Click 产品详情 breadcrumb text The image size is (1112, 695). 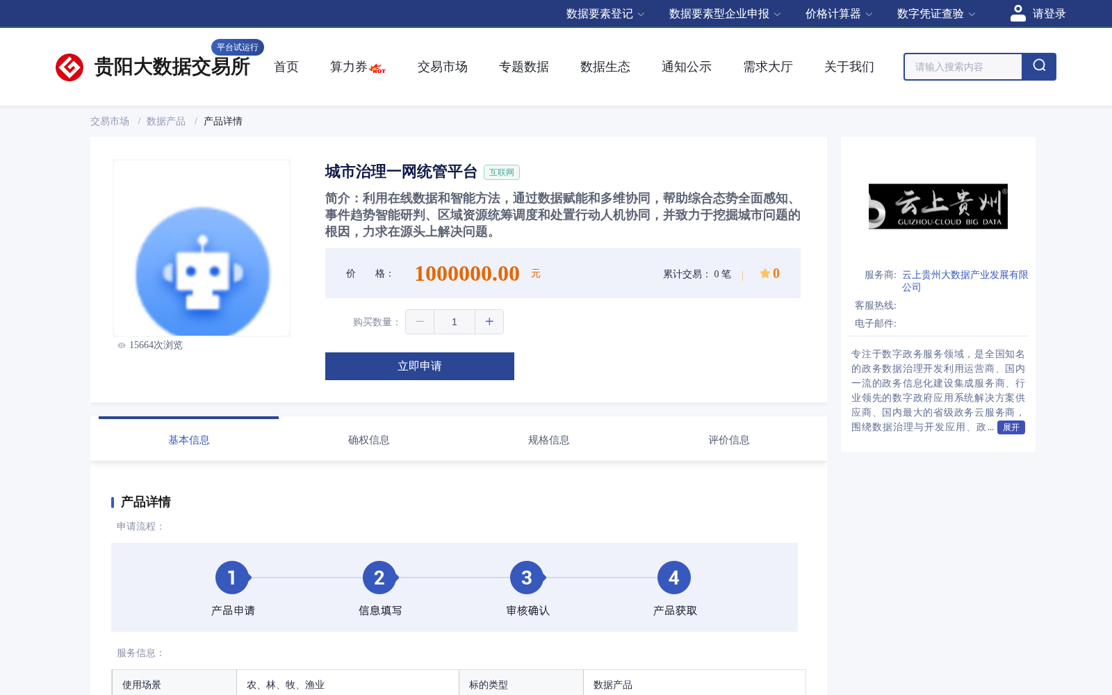point(223,121)
